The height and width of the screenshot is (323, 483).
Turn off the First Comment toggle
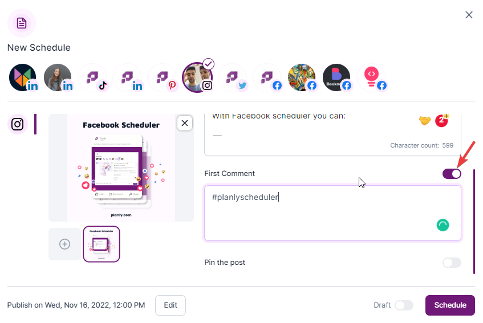point(452,174)
